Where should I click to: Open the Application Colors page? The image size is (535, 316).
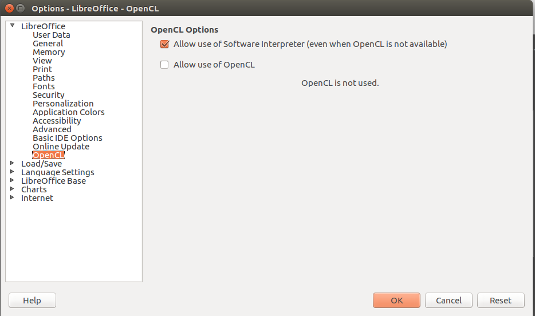click(x=69, y=112)
